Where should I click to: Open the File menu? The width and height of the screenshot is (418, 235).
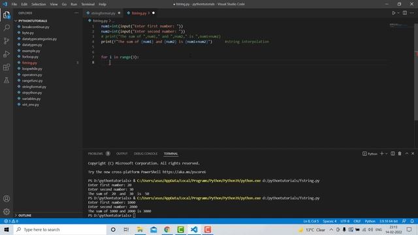pos(14,5)
